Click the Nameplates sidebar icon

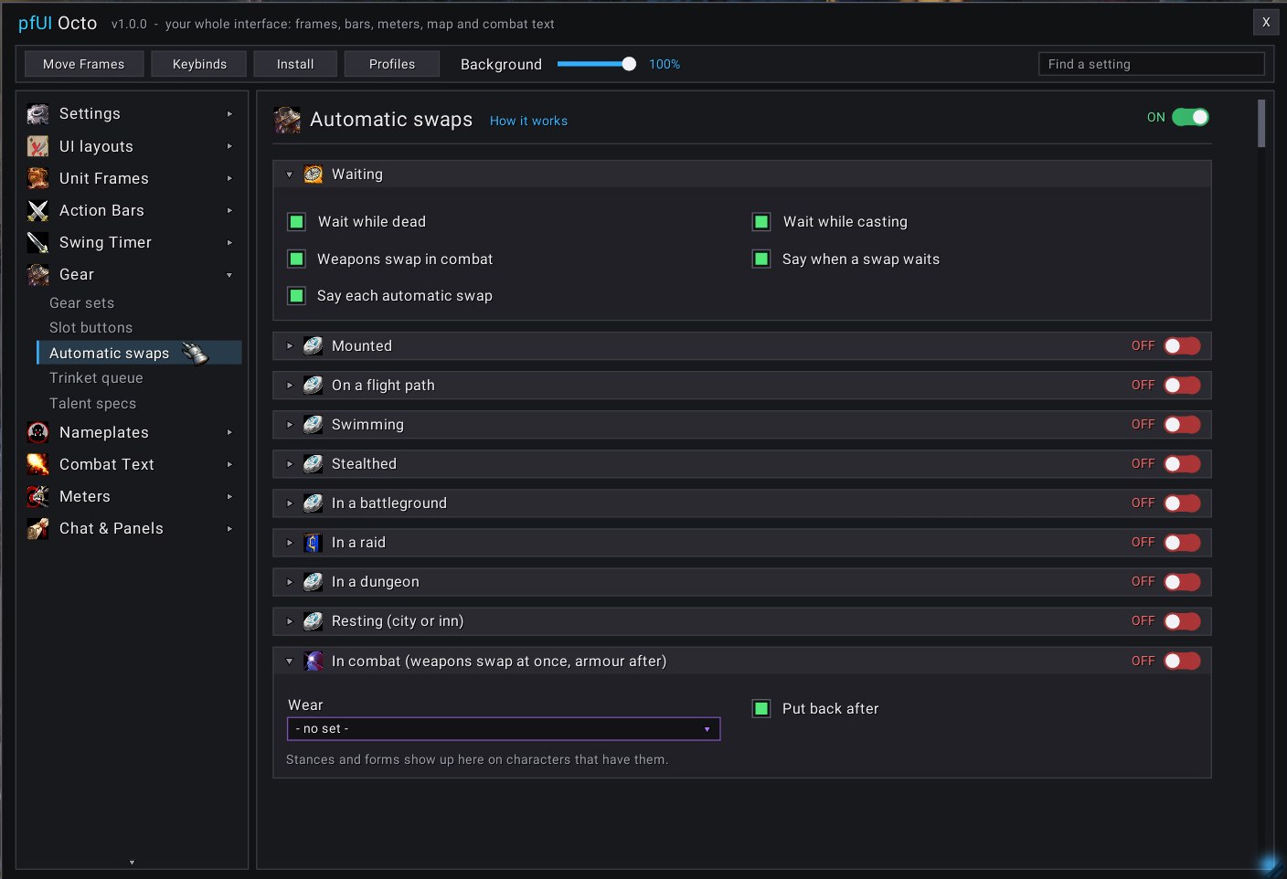tap(37, 432)
